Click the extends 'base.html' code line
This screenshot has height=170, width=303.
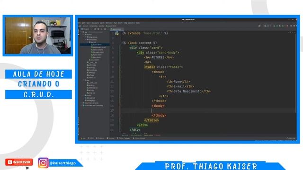145,33
